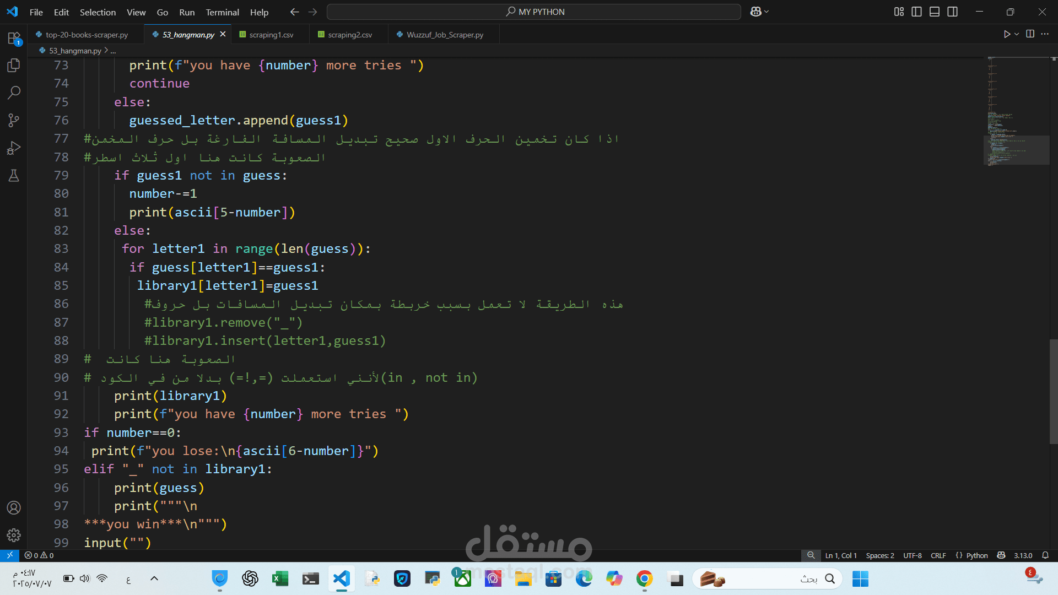The height and width of the screenshot is (595, 1058).
Task: Open Microsoft Edge from the taskbar
Action: pyautogui.click(x=584, y=578)
